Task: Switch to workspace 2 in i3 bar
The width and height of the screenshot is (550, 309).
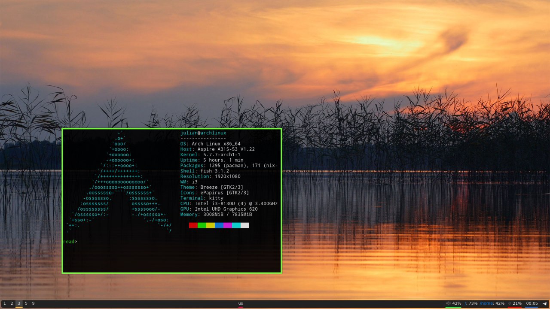Action: (x=12, y=303)
